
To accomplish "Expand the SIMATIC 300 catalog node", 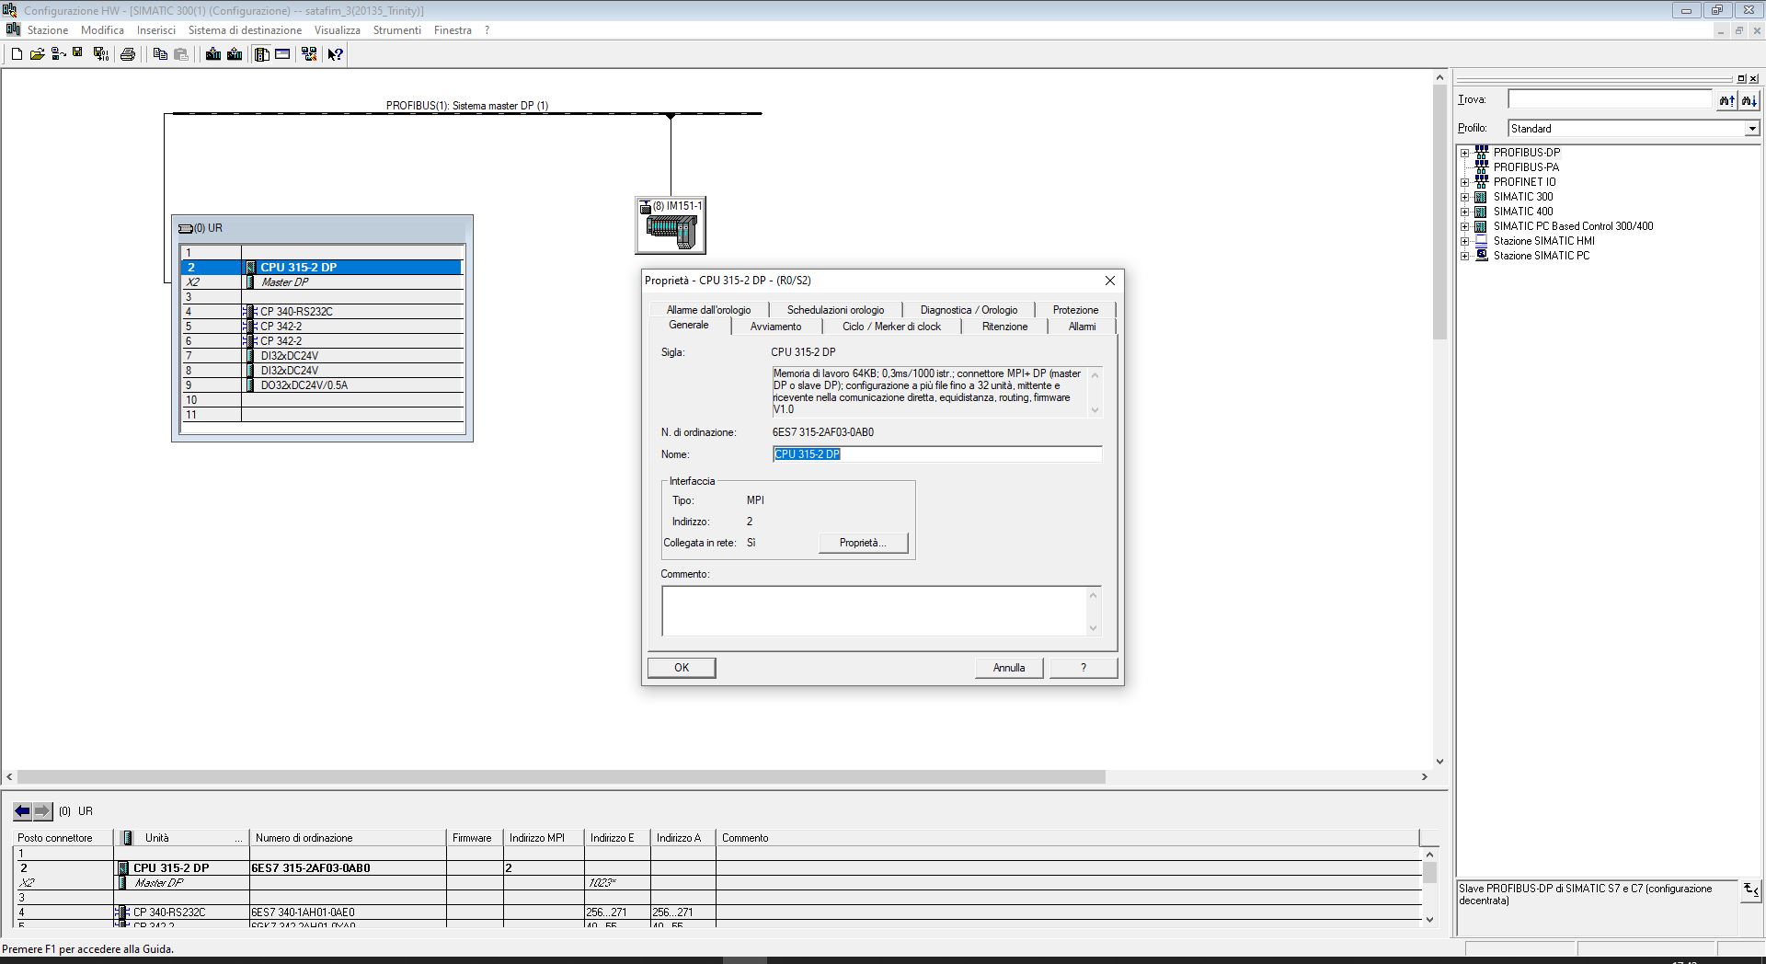I will [1464, 197].
